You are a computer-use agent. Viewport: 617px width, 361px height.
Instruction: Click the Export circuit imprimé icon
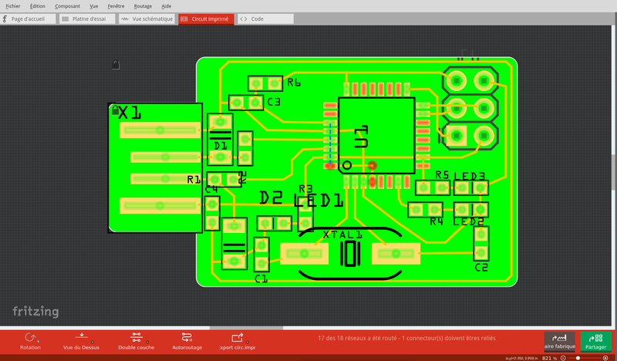click(x=238, y=337)
